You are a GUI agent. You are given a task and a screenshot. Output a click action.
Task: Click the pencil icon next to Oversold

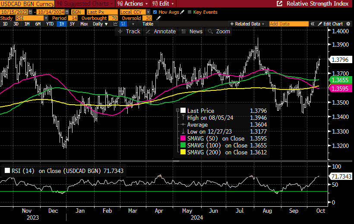(x=159, y=18)
